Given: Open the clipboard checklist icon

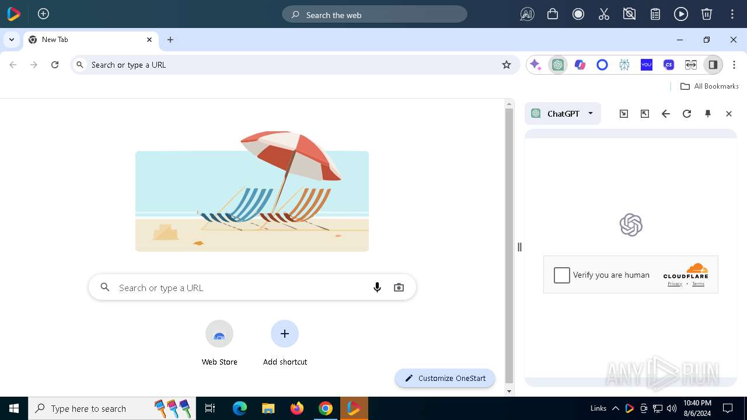Looking at the screenshot, I should point(655,15).
